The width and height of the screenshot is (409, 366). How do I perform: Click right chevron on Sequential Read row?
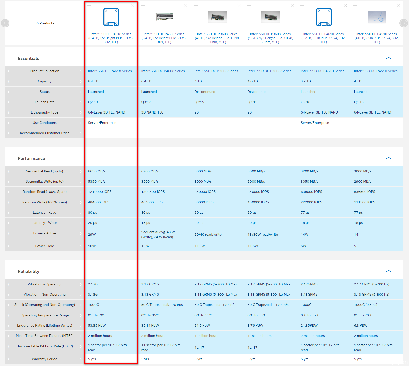pyautogui.click(x=81, y=171)
